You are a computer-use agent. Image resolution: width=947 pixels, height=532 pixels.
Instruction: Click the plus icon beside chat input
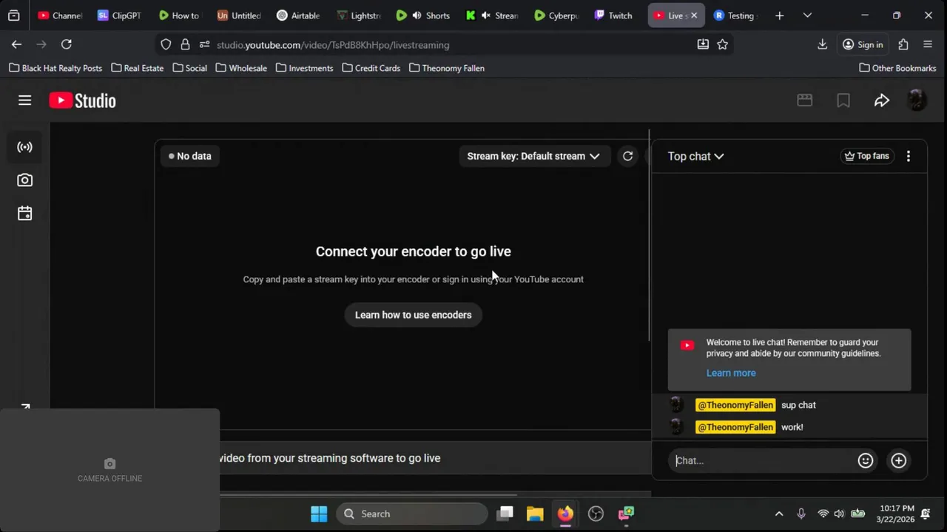898,460
